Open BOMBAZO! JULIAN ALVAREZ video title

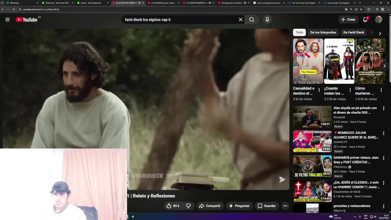(x=356, y=135)
